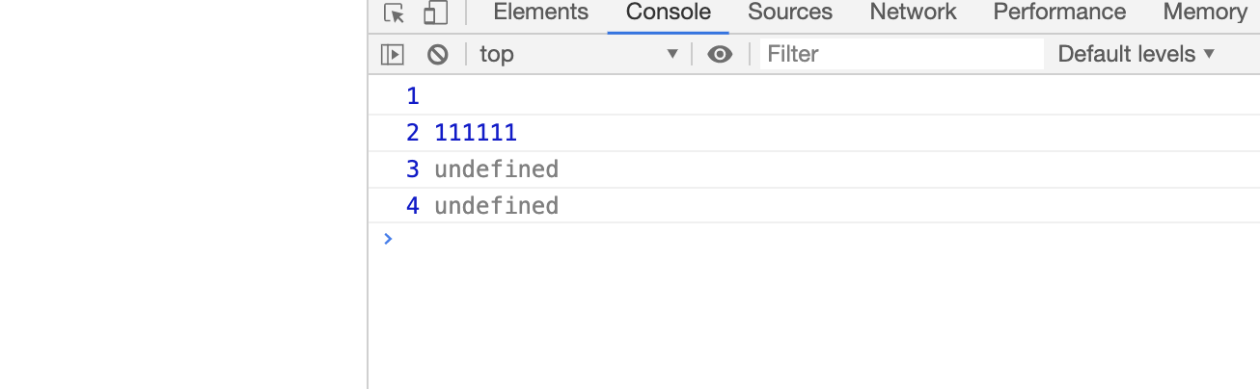Open the Sources tab
1260x389 pixels.
[x=790, y=13]
